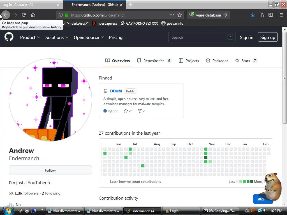This screenshot has width=287, height=215.
Task: Click the Endermanch profile avatar
Action: coord(50,100)
